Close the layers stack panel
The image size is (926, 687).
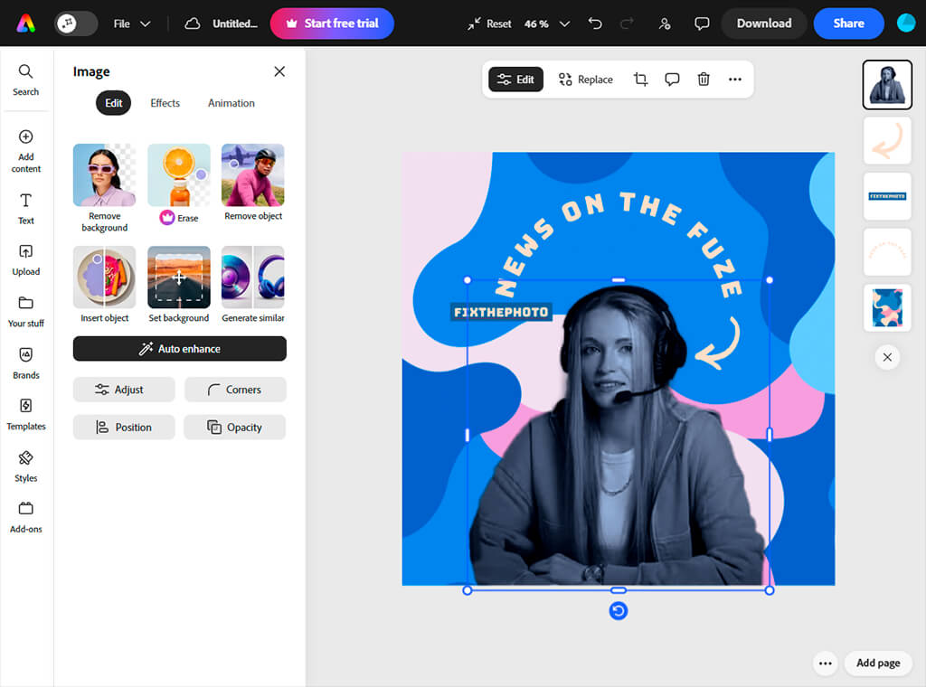[x=887, y=357]
